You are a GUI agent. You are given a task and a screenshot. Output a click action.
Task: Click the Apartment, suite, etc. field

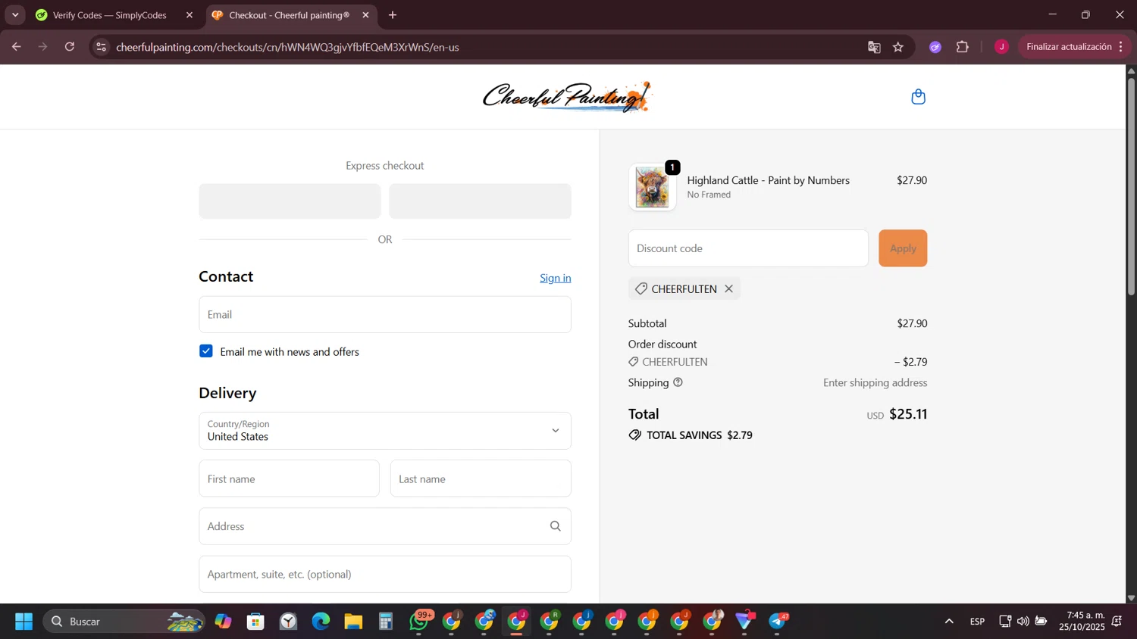tap(385, 574)
